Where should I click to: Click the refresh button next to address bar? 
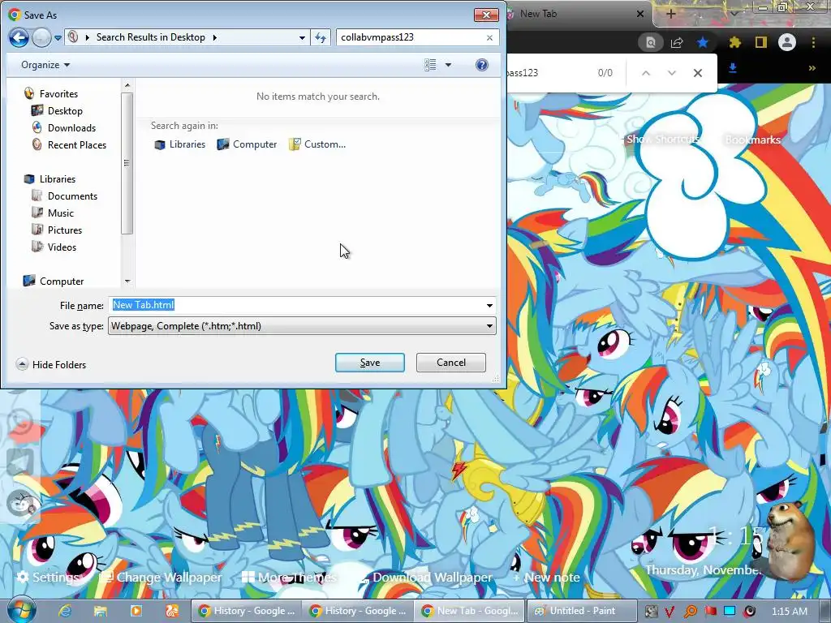point(321,37)
